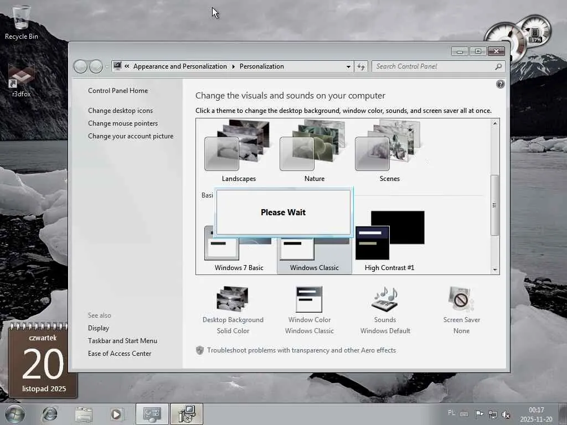Click the theme list scrollbar thumb
This screenshot has width=567, height=425.
[x=495, y=205]
